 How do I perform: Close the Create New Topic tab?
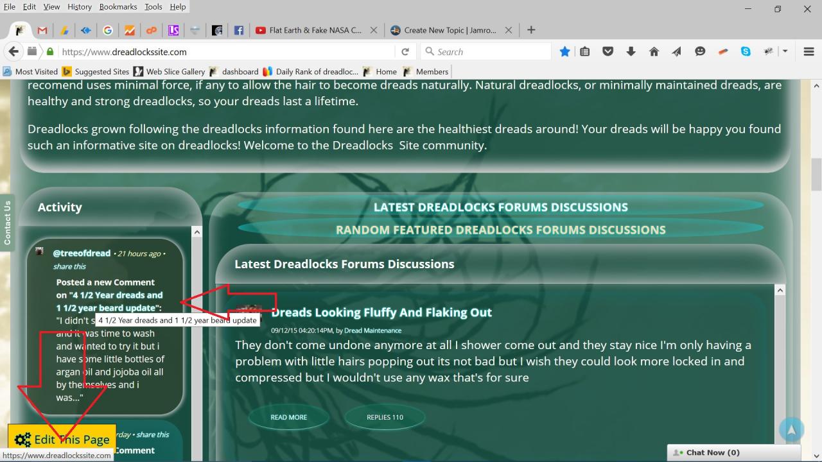[x=509, y=30]
